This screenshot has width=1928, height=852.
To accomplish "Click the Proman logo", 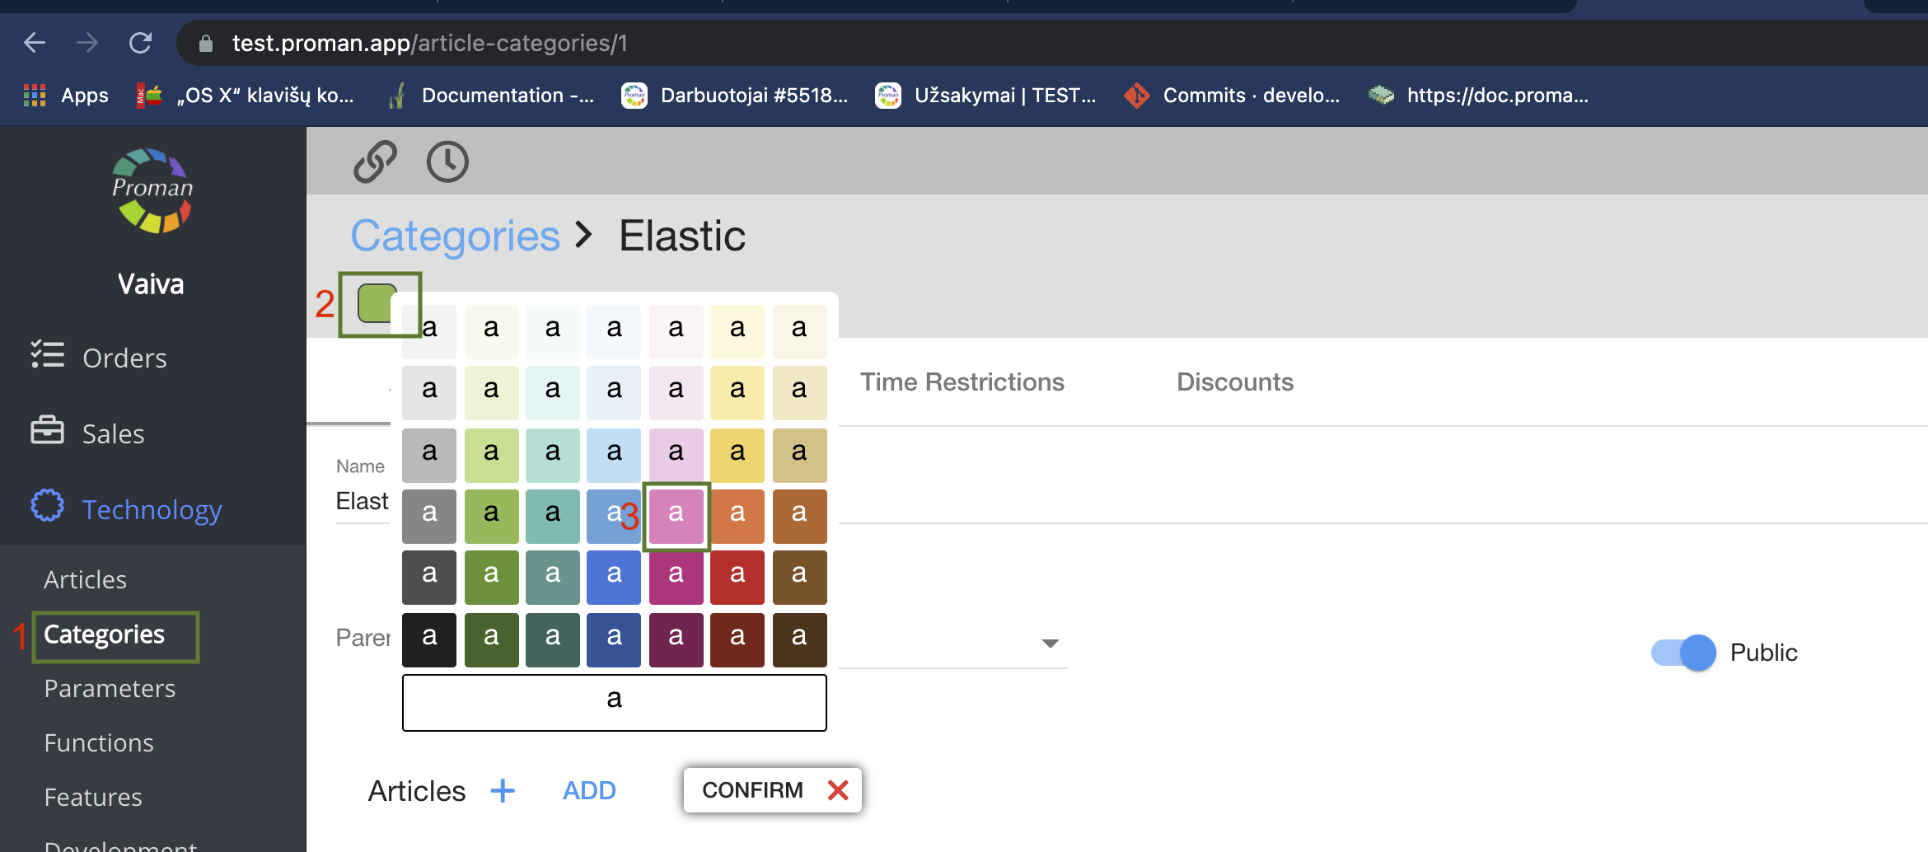I will pos(152,191).
